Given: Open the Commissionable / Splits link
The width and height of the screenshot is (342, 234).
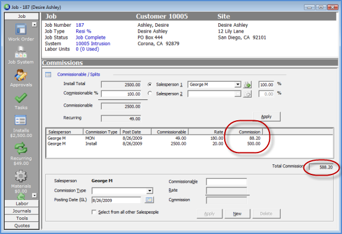Looking at the screenshot, I should pyautogui.click(x=79, y=74).
